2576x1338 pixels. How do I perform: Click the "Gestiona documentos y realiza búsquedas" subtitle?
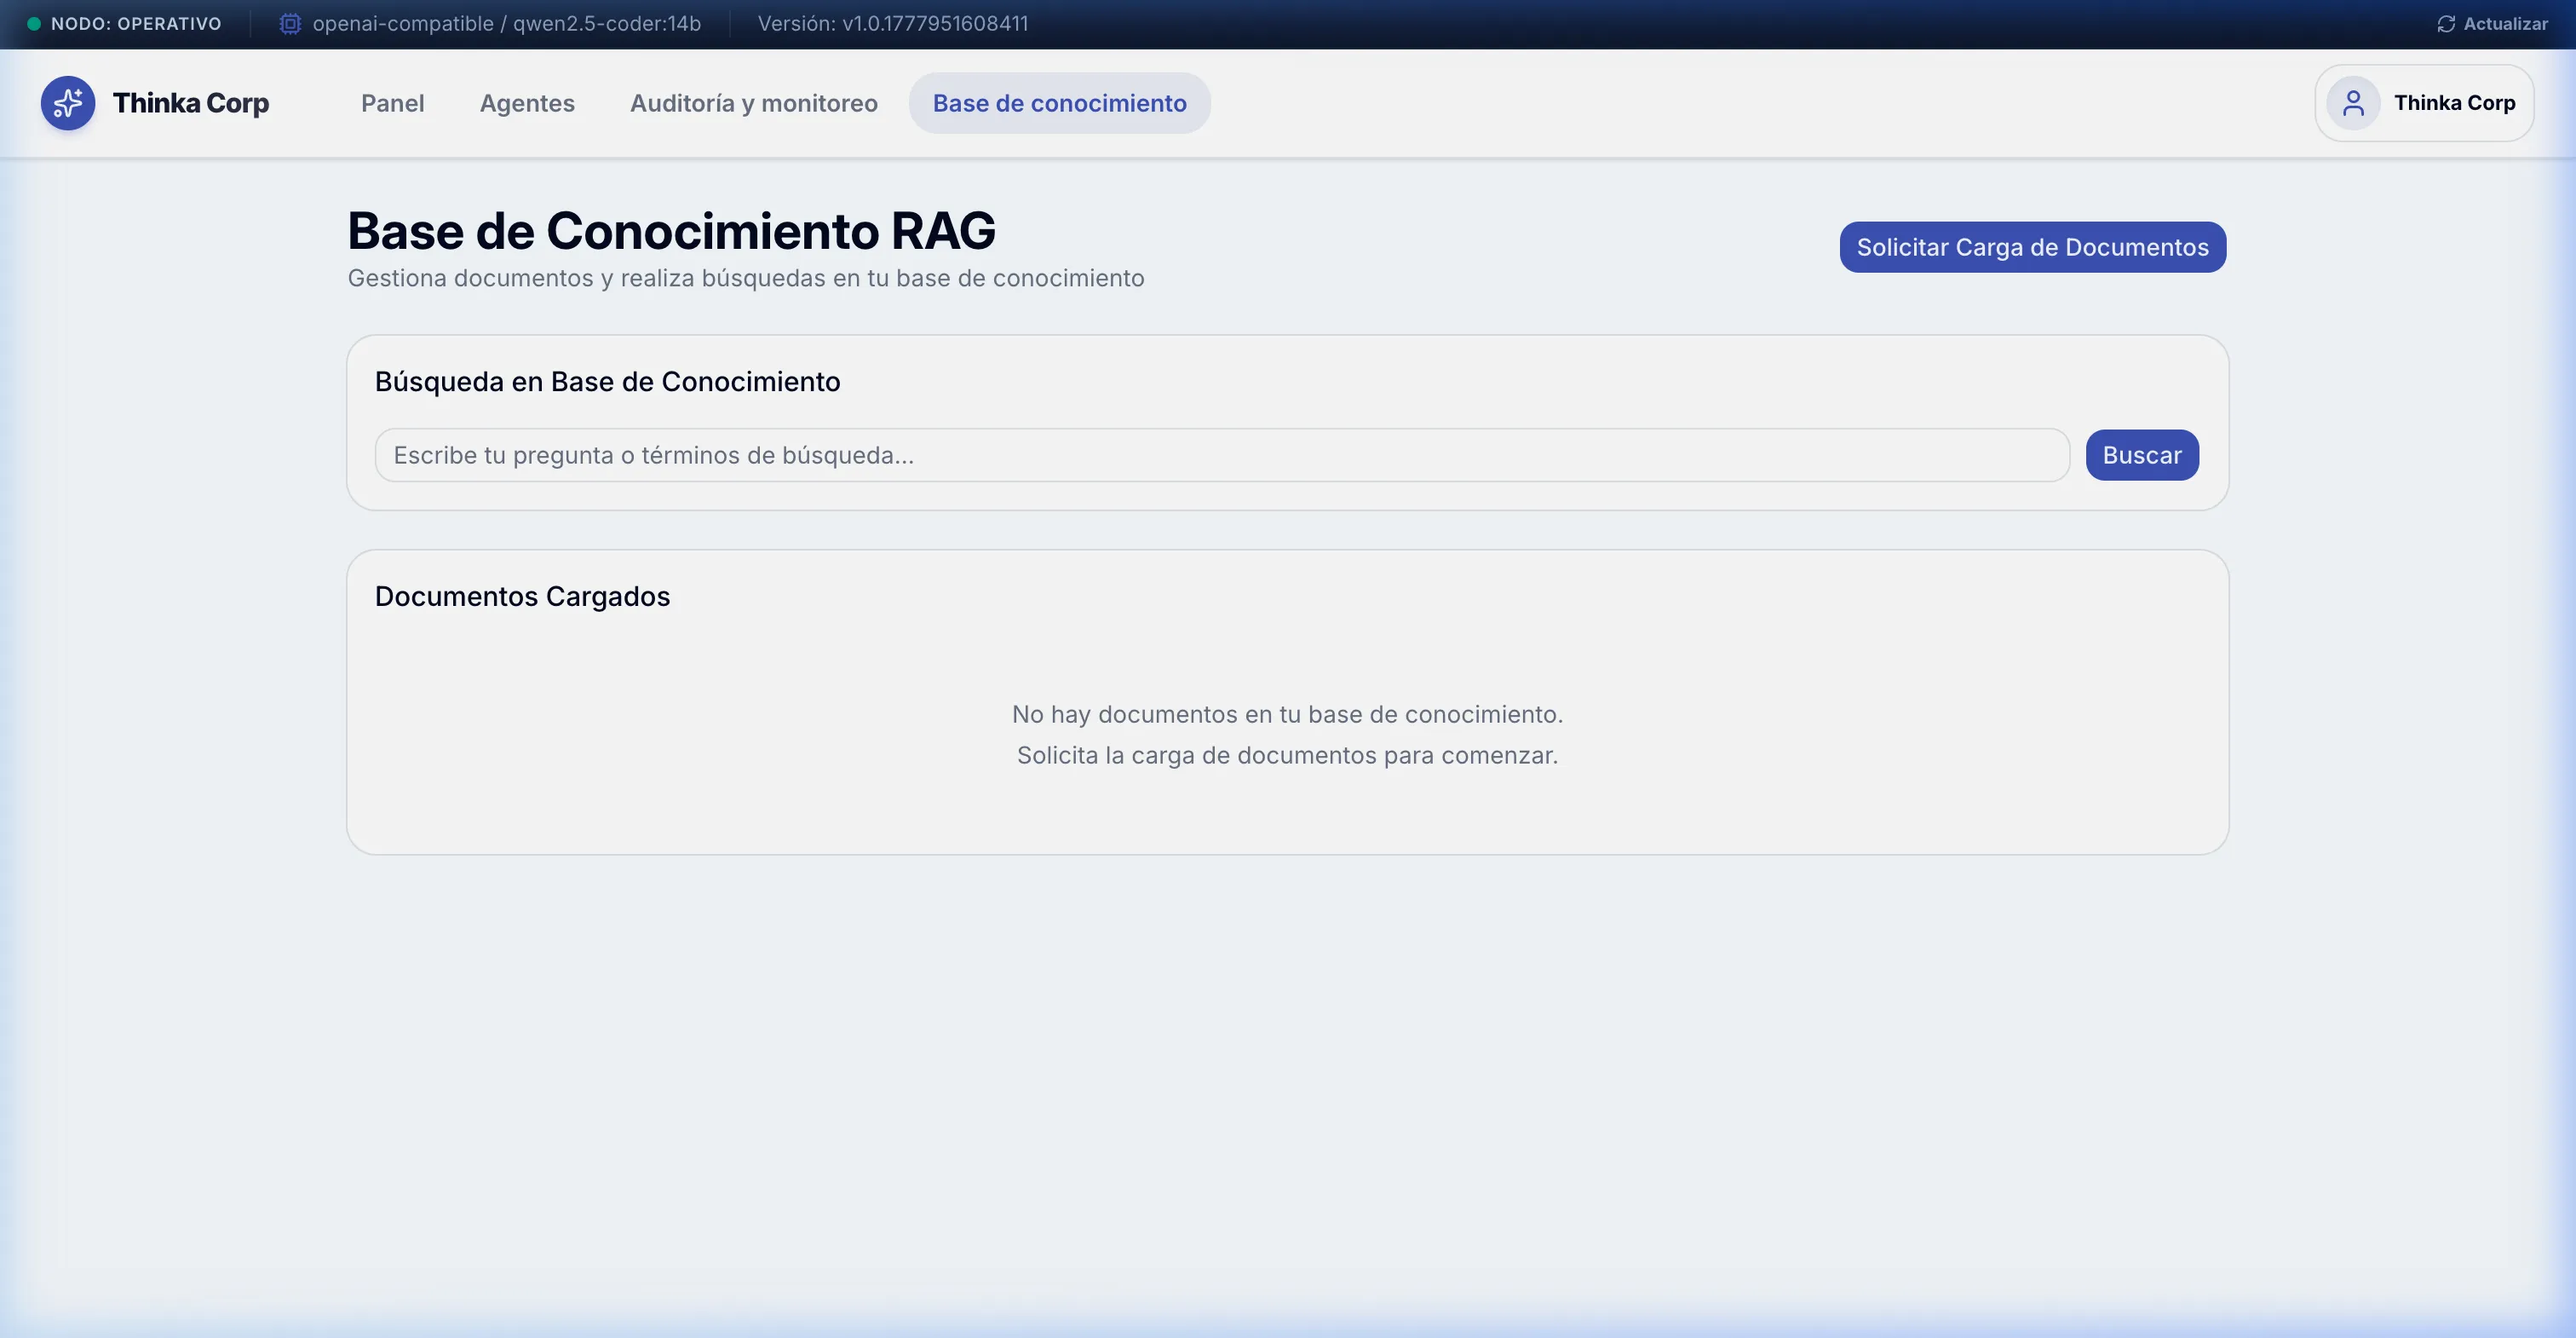point(746,278)
